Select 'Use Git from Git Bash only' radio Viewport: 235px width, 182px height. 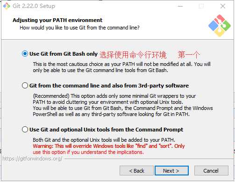(25, 54)
